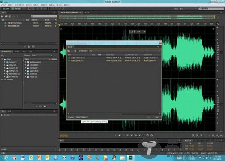Screen dimensions: 225x161
Task: Toggle Media Browser loop preview icon
Action: tap(40, 107)
